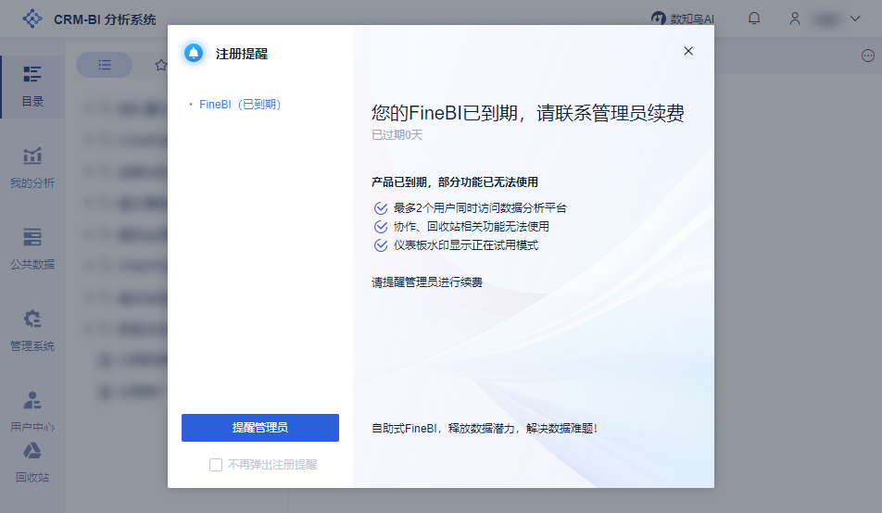Open the favorites star tab

(161, 65)
